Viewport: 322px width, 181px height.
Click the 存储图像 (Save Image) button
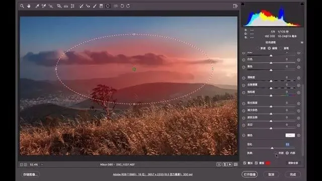pyautogui.click(x=30, y=174)
